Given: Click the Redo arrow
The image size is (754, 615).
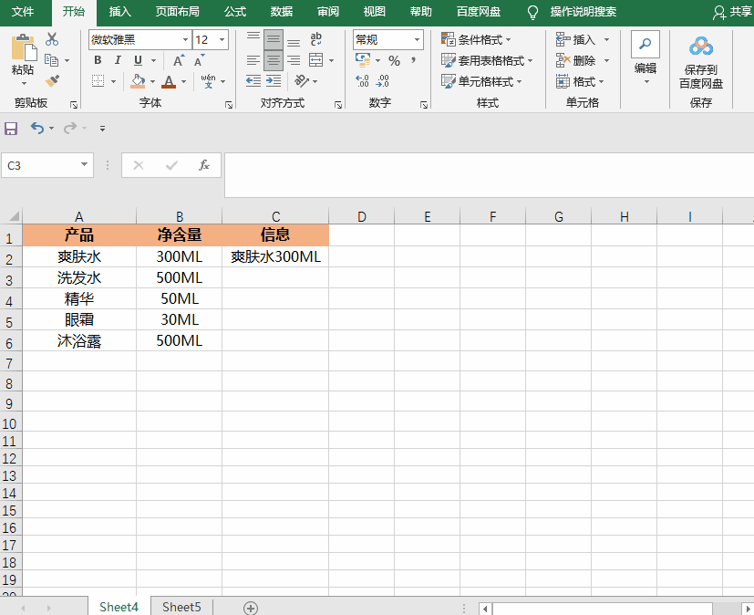Looking at the screenshot, I should (x=70, y=128).
